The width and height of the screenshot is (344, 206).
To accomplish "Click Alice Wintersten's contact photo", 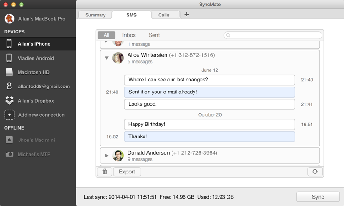I will click(118, 58).
